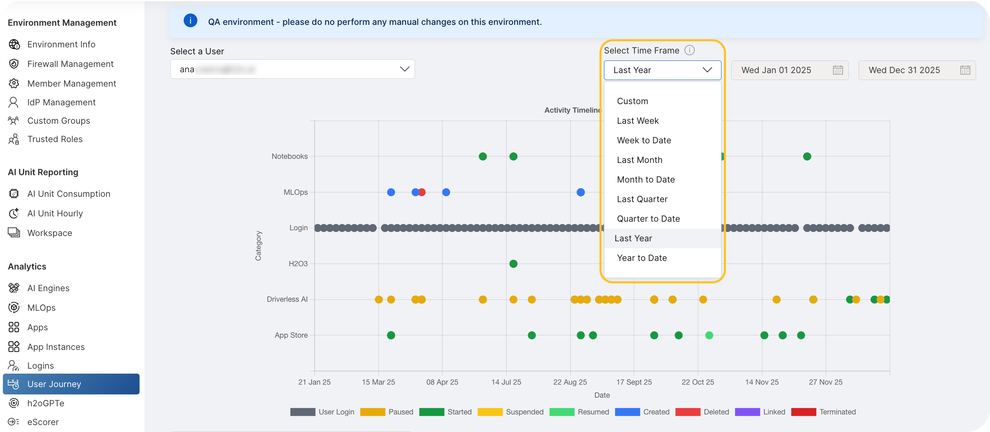Navigate to the Logins page
Viewport: 990px width, 432px height.
pyautogui.click(x=40, y=365)
